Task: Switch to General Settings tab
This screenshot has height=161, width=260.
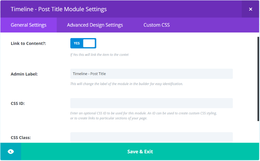Action: (28, 25)
